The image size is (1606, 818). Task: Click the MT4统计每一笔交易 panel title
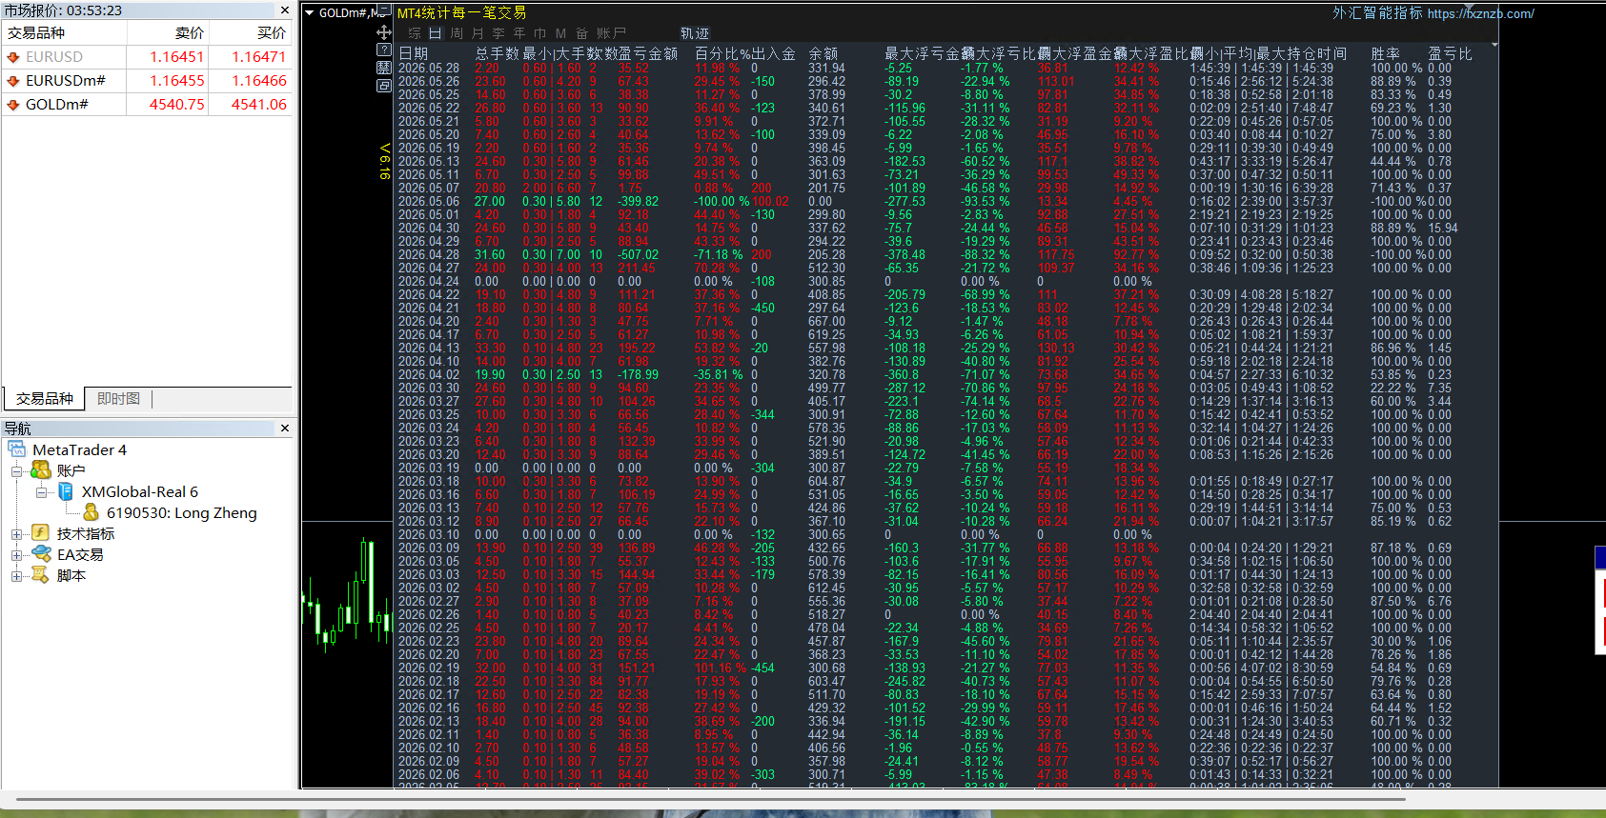461,13
